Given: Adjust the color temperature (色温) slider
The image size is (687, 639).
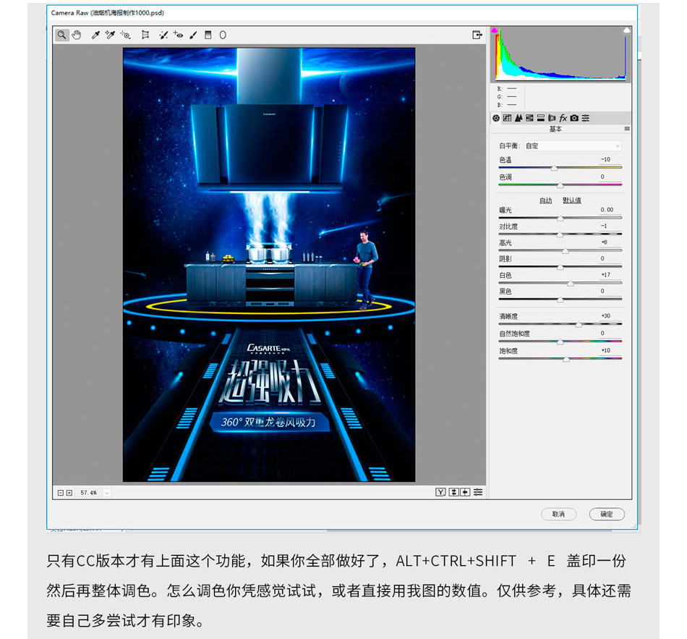Looking at the screenshot, I should click(x=554, y=168).
